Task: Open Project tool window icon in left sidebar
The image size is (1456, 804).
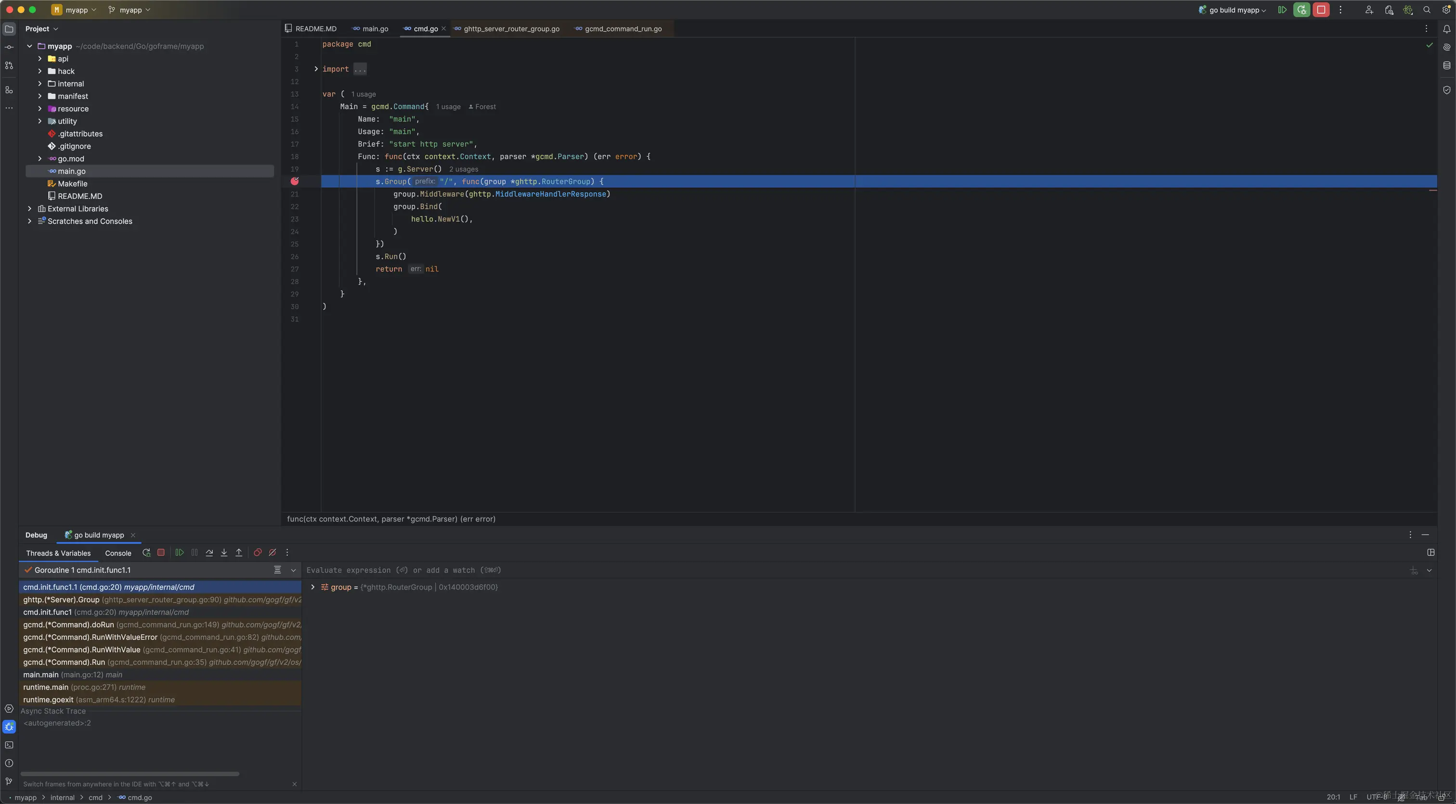Action: 9,29
